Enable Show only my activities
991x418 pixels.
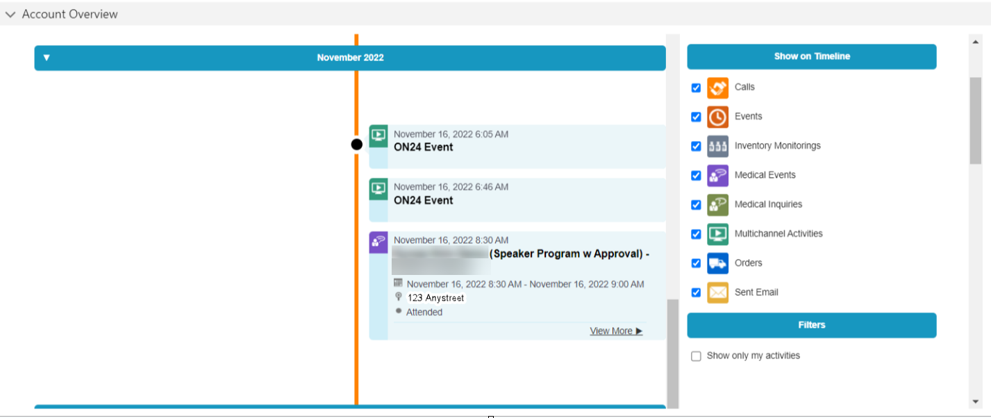click(696, 356)
